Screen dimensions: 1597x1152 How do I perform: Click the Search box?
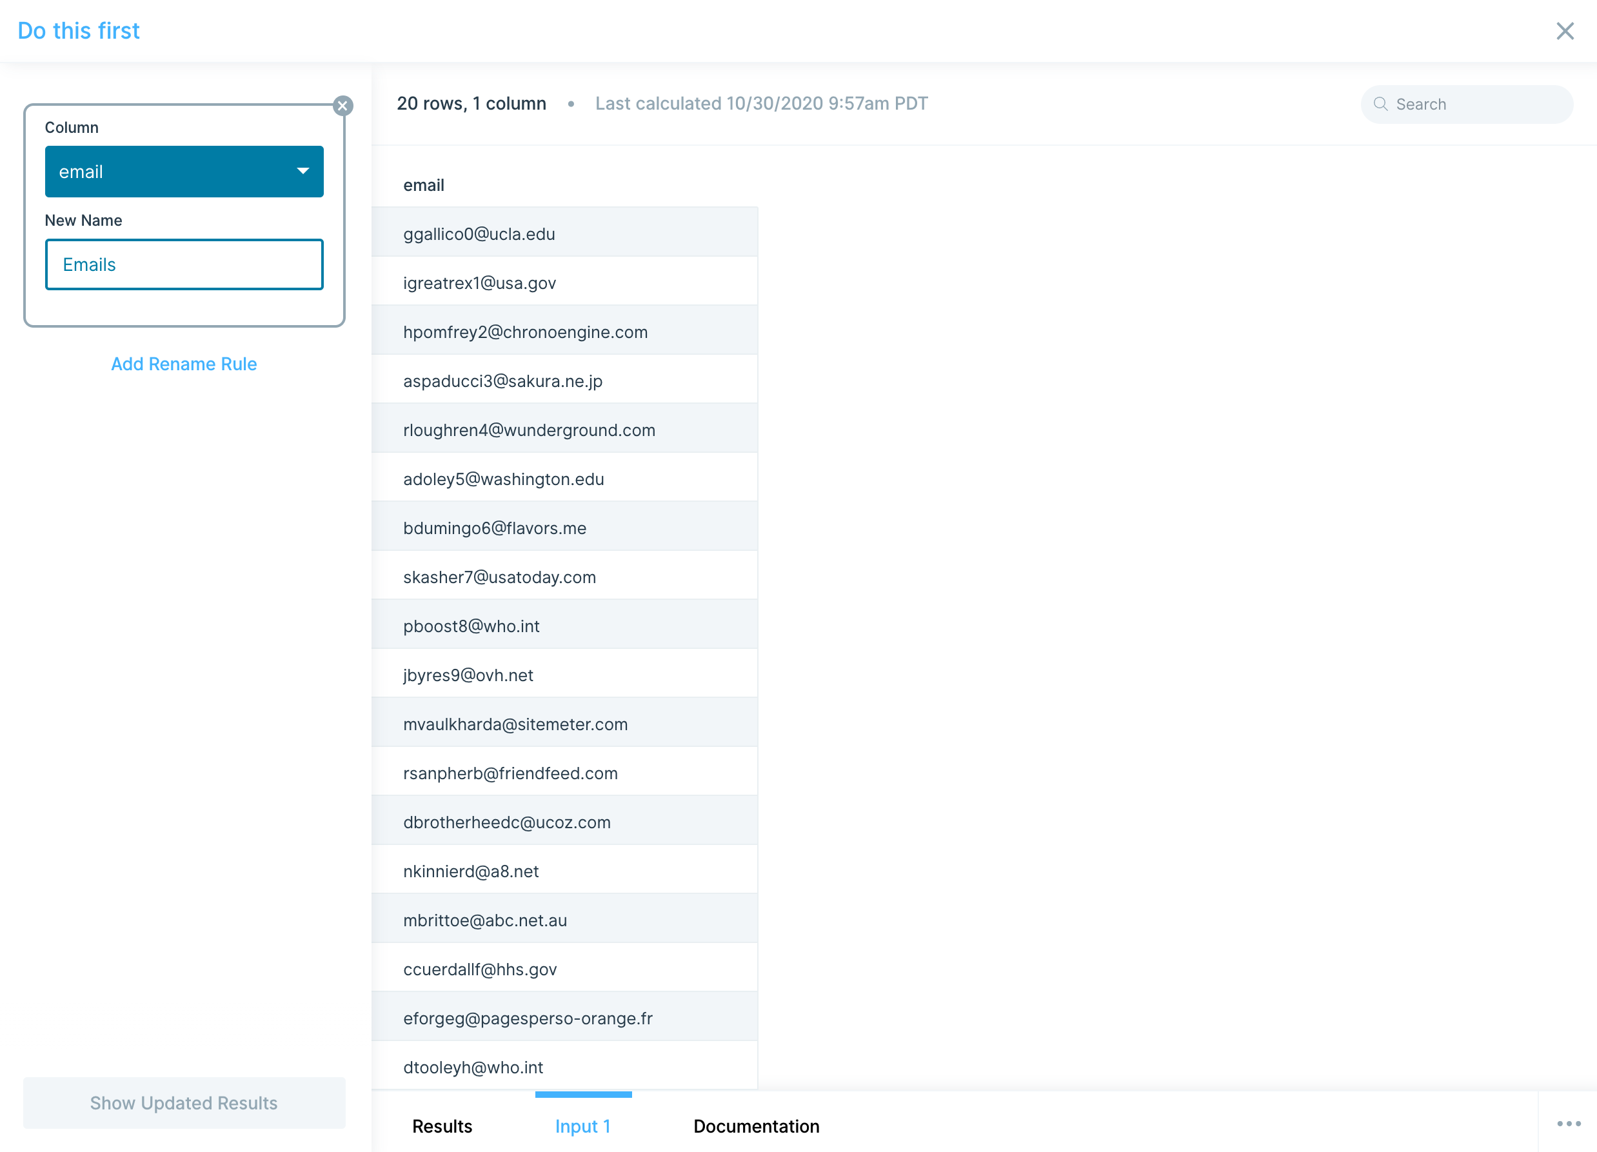[x=1467, y=104]
